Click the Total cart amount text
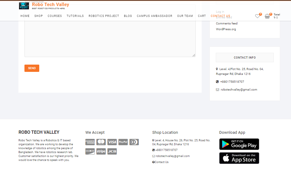The image size is (291, 173). [277, 16]
